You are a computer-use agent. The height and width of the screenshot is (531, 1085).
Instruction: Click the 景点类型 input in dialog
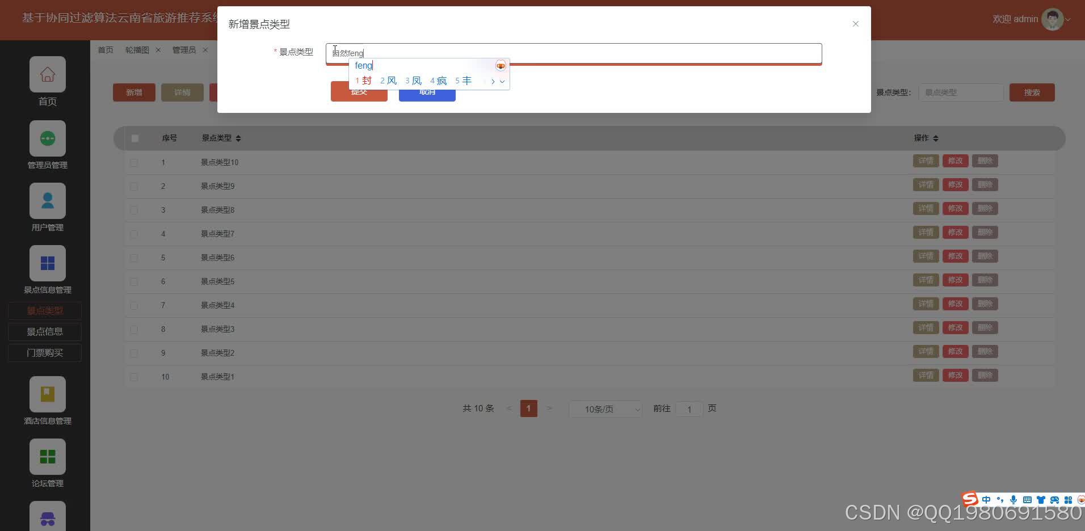574,53
